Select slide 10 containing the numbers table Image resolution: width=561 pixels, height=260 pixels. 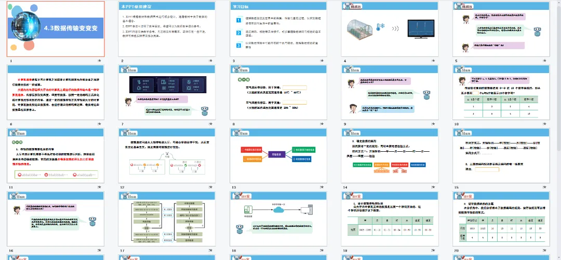pyautogui.click(x=501, y=92)
